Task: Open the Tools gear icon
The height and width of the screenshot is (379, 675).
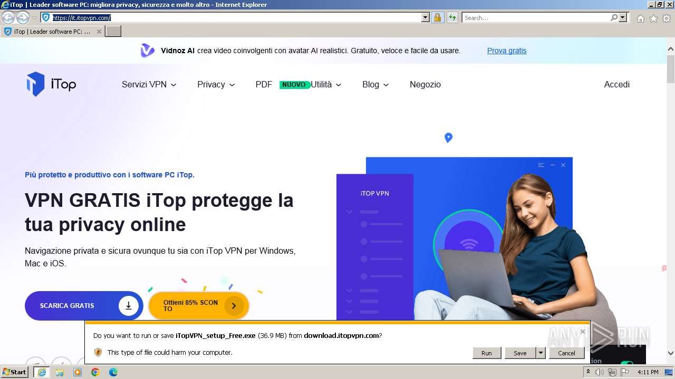Action: point(667,18)
